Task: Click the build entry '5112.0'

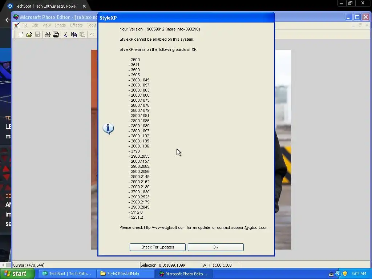Action: point(137,212)
